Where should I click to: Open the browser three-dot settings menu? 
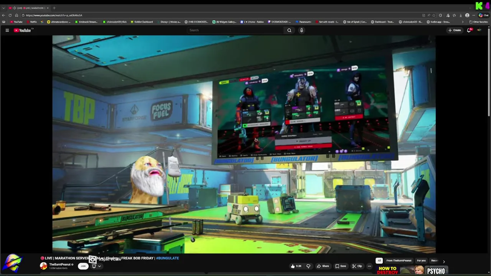click(x=474, y=15)
